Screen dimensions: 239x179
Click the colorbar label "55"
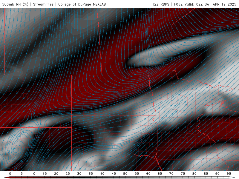pos(137,174)
